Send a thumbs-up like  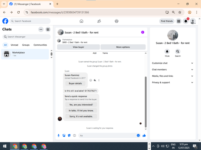click(144, 136)
